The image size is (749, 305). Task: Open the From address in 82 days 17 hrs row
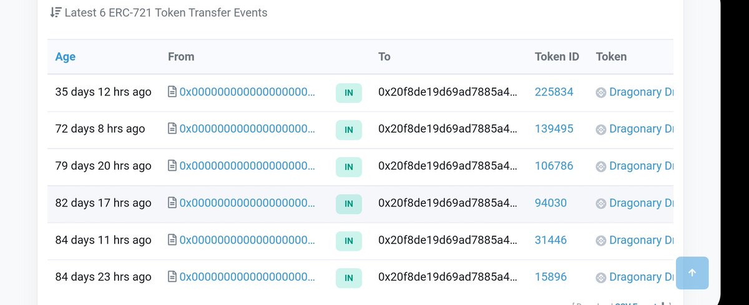click(x=247, y=203)
